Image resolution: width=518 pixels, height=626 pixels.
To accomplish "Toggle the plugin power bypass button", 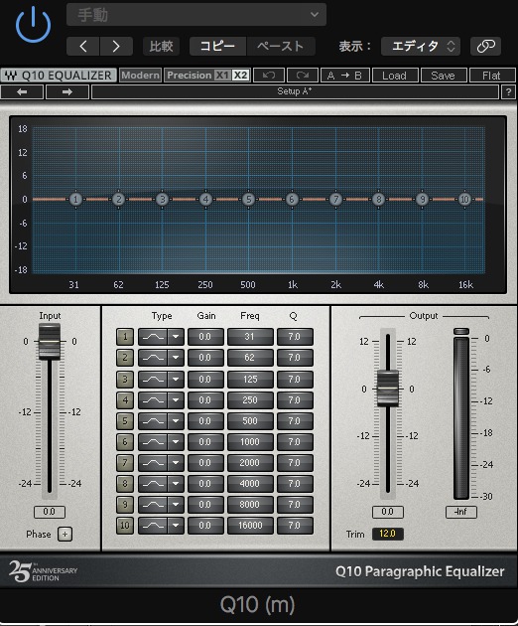I will coord(33,25).
